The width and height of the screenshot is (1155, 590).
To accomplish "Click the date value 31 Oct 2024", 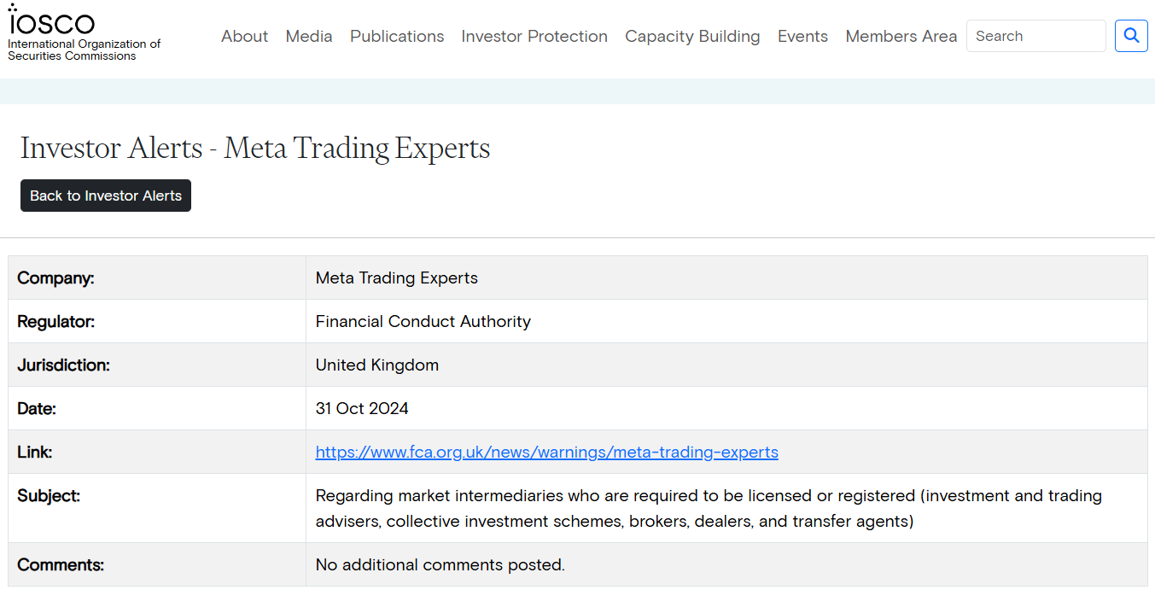I will tap(362, 408).
